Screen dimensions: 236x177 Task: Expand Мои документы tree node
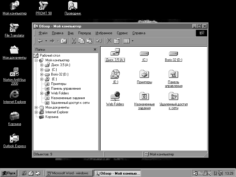36,107
